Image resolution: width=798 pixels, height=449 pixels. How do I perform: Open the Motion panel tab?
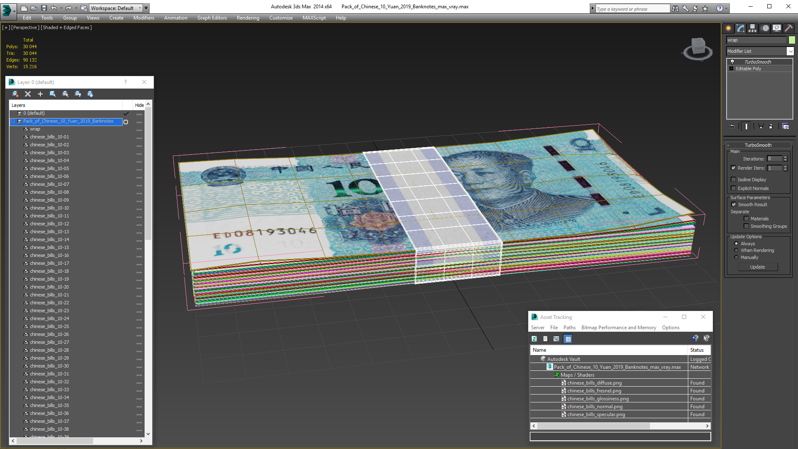[765, 28]
